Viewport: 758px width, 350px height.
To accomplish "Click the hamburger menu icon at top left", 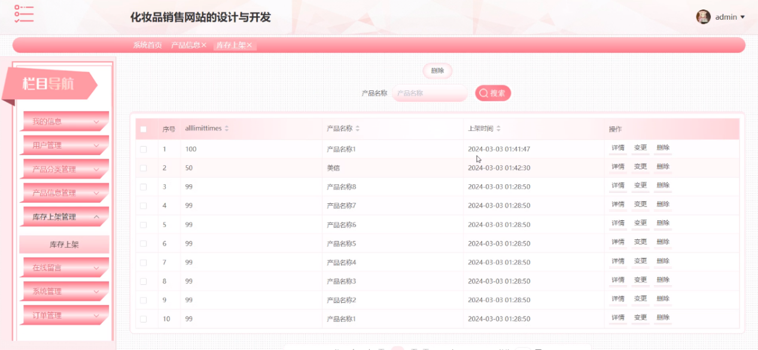I will 24,14.
